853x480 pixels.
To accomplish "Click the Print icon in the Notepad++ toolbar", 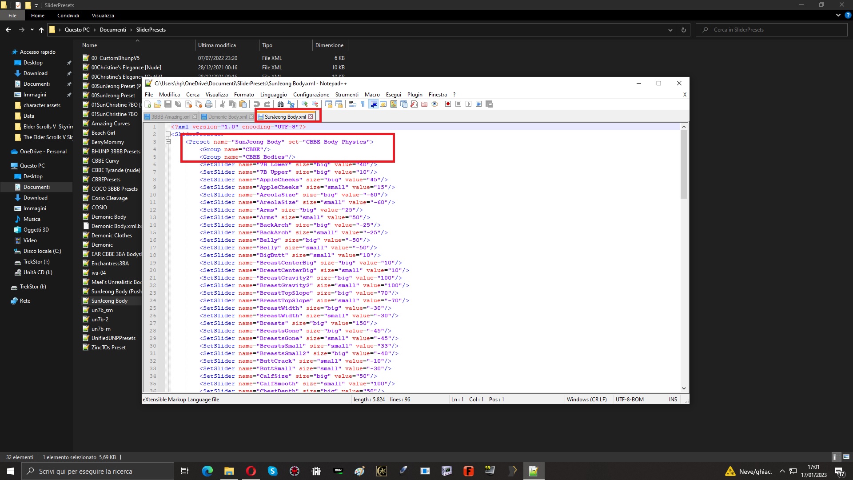I will (x=209, y=104).
